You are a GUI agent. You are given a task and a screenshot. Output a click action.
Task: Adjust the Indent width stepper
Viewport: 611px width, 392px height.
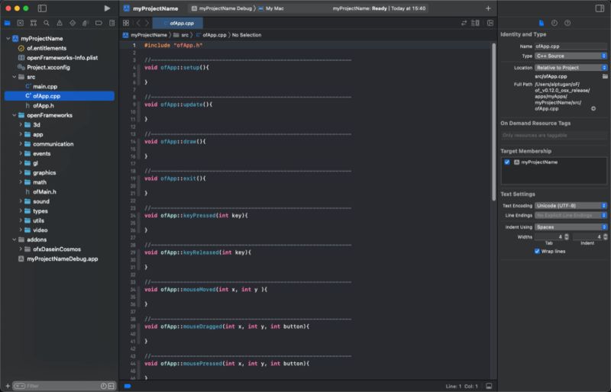(x=605, y=236)
